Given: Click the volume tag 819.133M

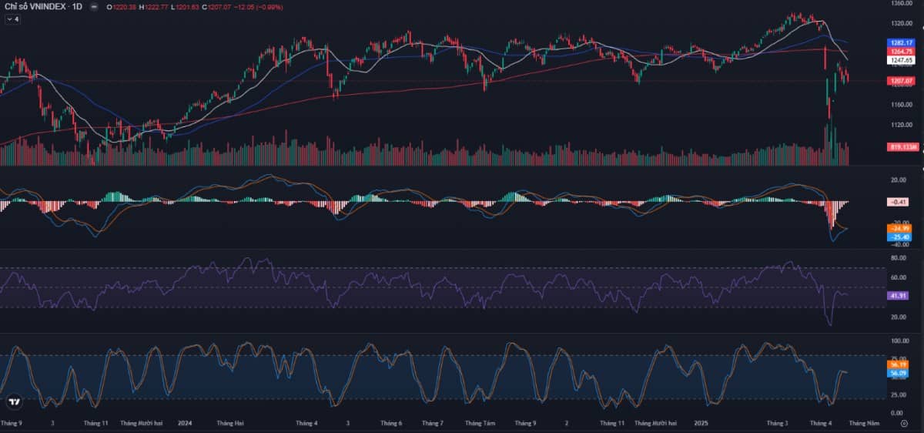Looking at the screenshot, I should coord(902,147).
